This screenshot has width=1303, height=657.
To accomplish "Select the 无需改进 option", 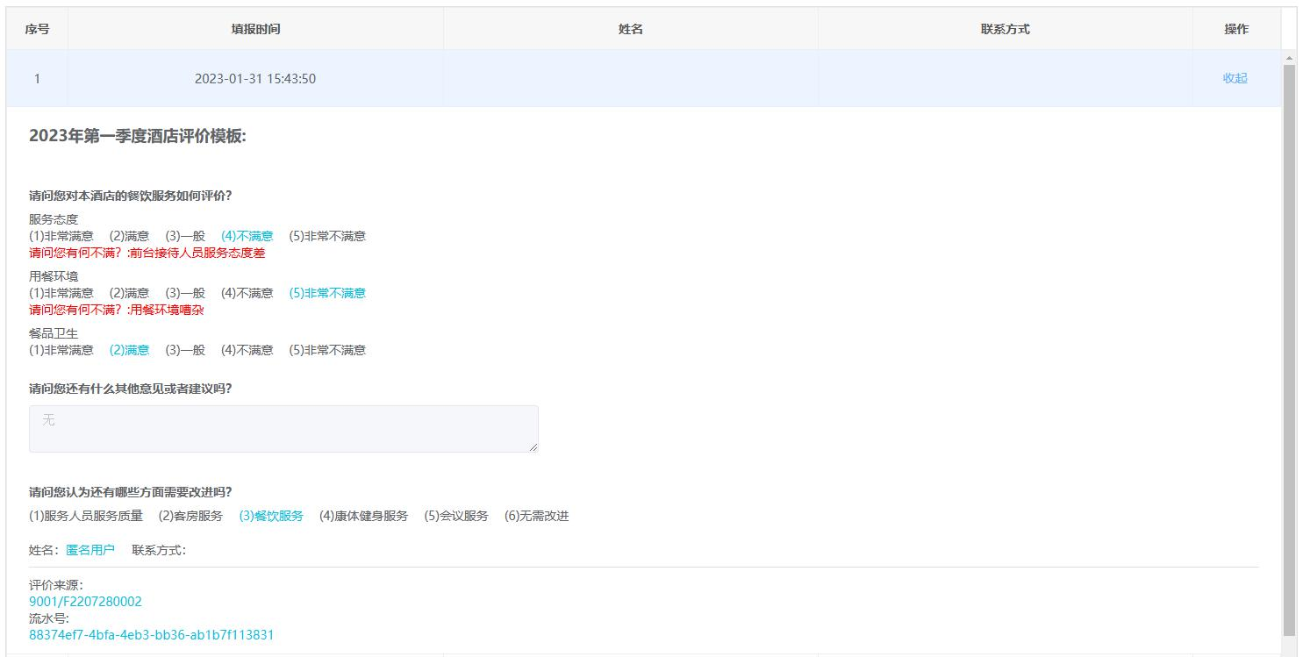I will click(536, 516).
